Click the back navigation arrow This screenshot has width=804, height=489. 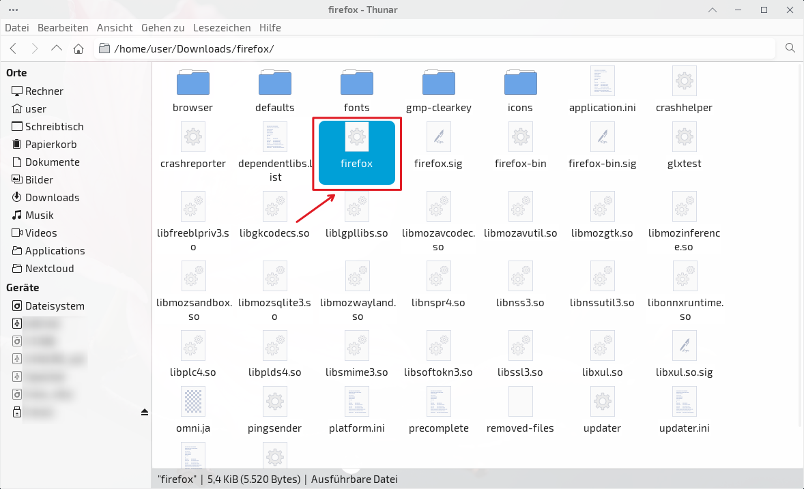click(x=13, y=48)
